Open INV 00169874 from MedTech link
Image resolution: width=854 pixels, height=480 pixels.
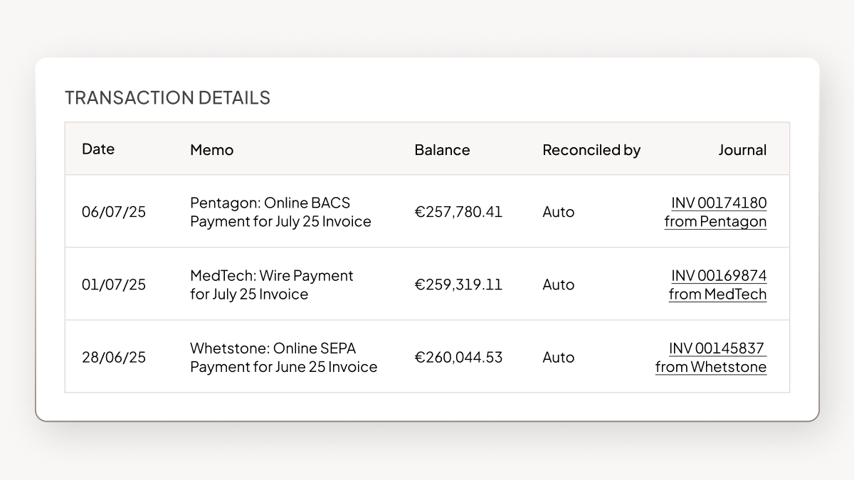(717, 284)
